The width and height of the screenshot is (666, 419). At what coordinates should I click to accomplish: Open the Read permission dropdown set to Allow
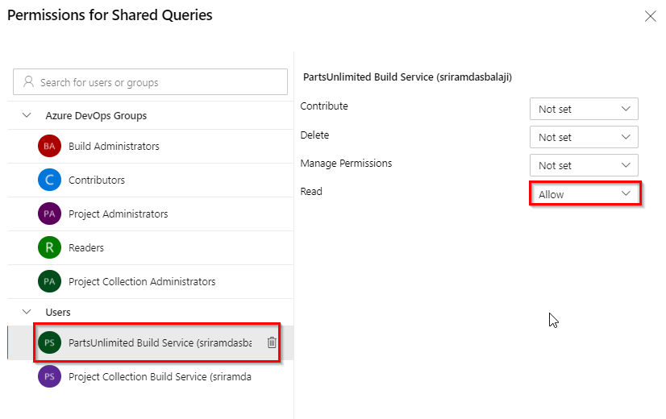point(585,194)
